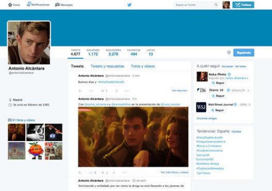Screen dimensions: 272x191
Task: Follow Nuka Photo with Seguir
Action: click(x=218, y=83)
